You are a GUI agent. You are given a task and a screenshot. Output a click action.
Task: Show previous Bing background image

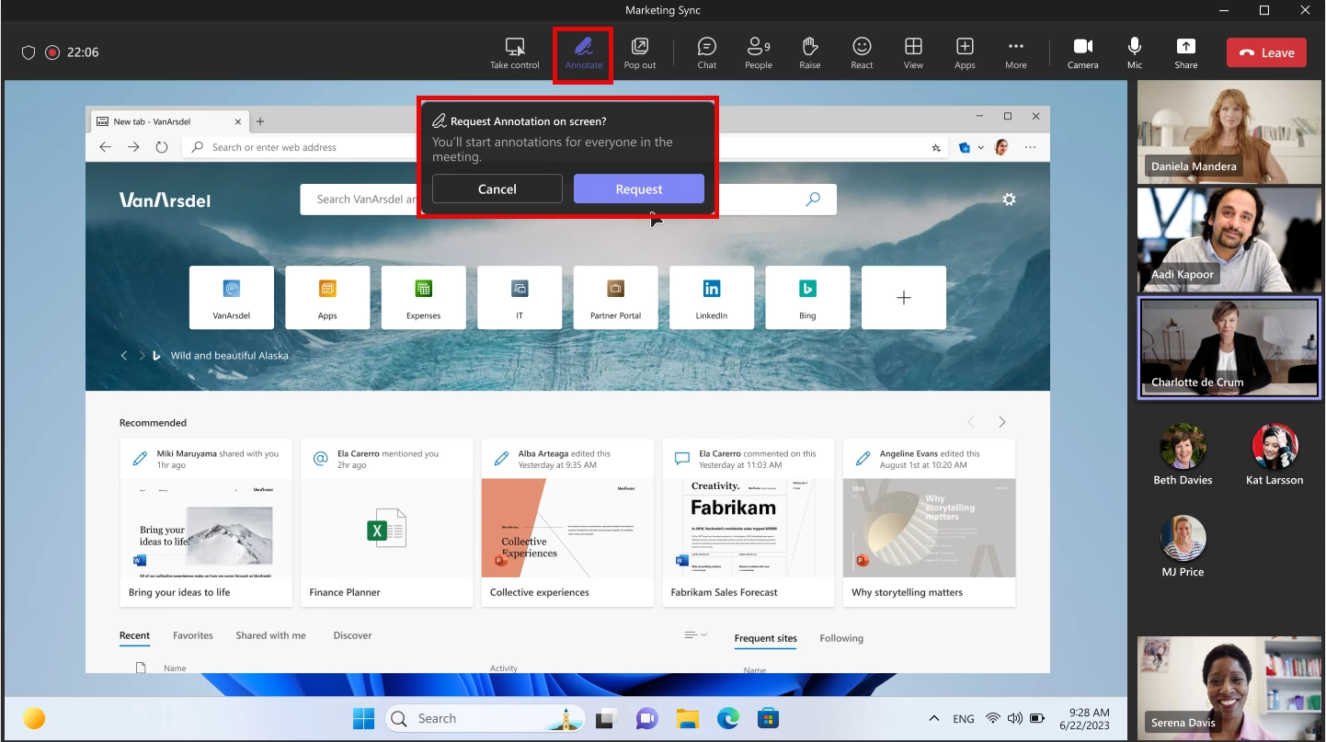(124, 355)
